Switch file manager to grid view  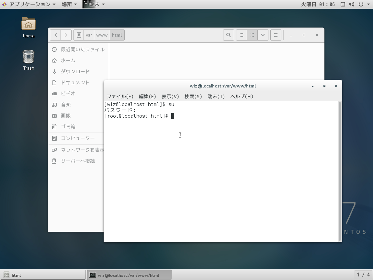[x=252, y=35]
